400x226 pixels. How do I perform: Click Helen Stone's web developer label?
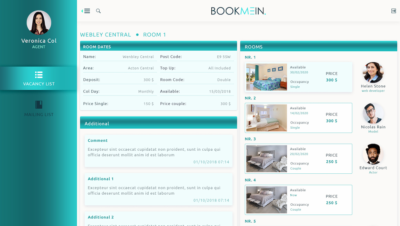click(x=373, y=91)
